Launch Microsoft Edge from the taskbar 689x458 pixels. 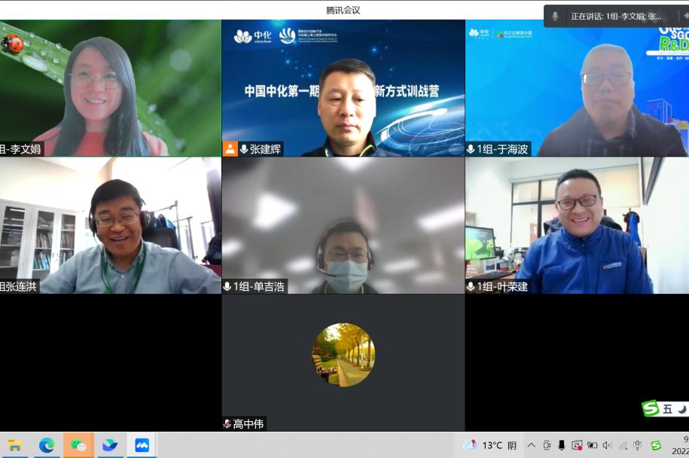[x=47, y=444]
